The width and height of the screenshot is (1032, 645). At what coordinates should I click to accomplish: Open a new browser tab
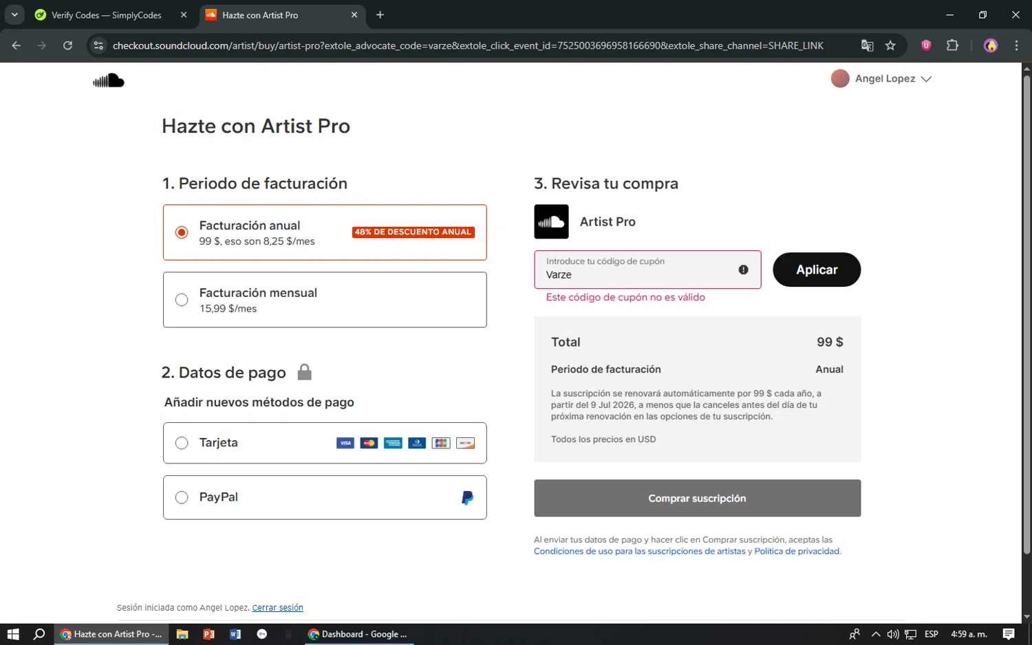tap(380, 15)
